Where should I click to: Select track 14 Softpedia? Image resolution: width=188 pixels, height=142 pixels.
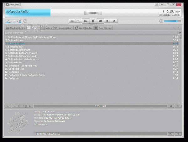tap(91, 78)
